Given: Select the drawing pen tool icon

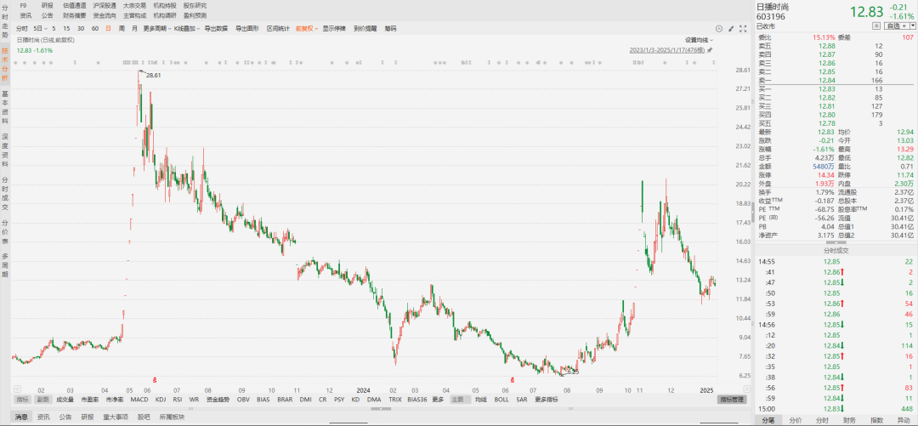Looking at the screenshot, I should pos(732,28).
